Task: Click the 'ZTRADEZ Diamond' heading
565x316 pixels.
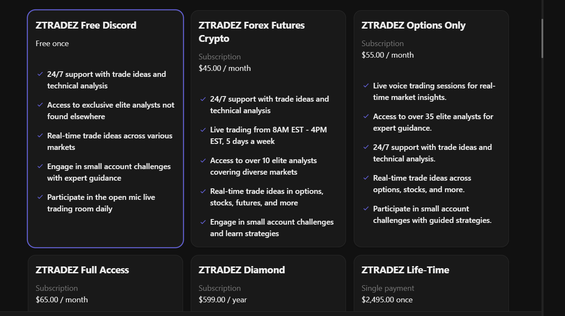Action: 242,269
